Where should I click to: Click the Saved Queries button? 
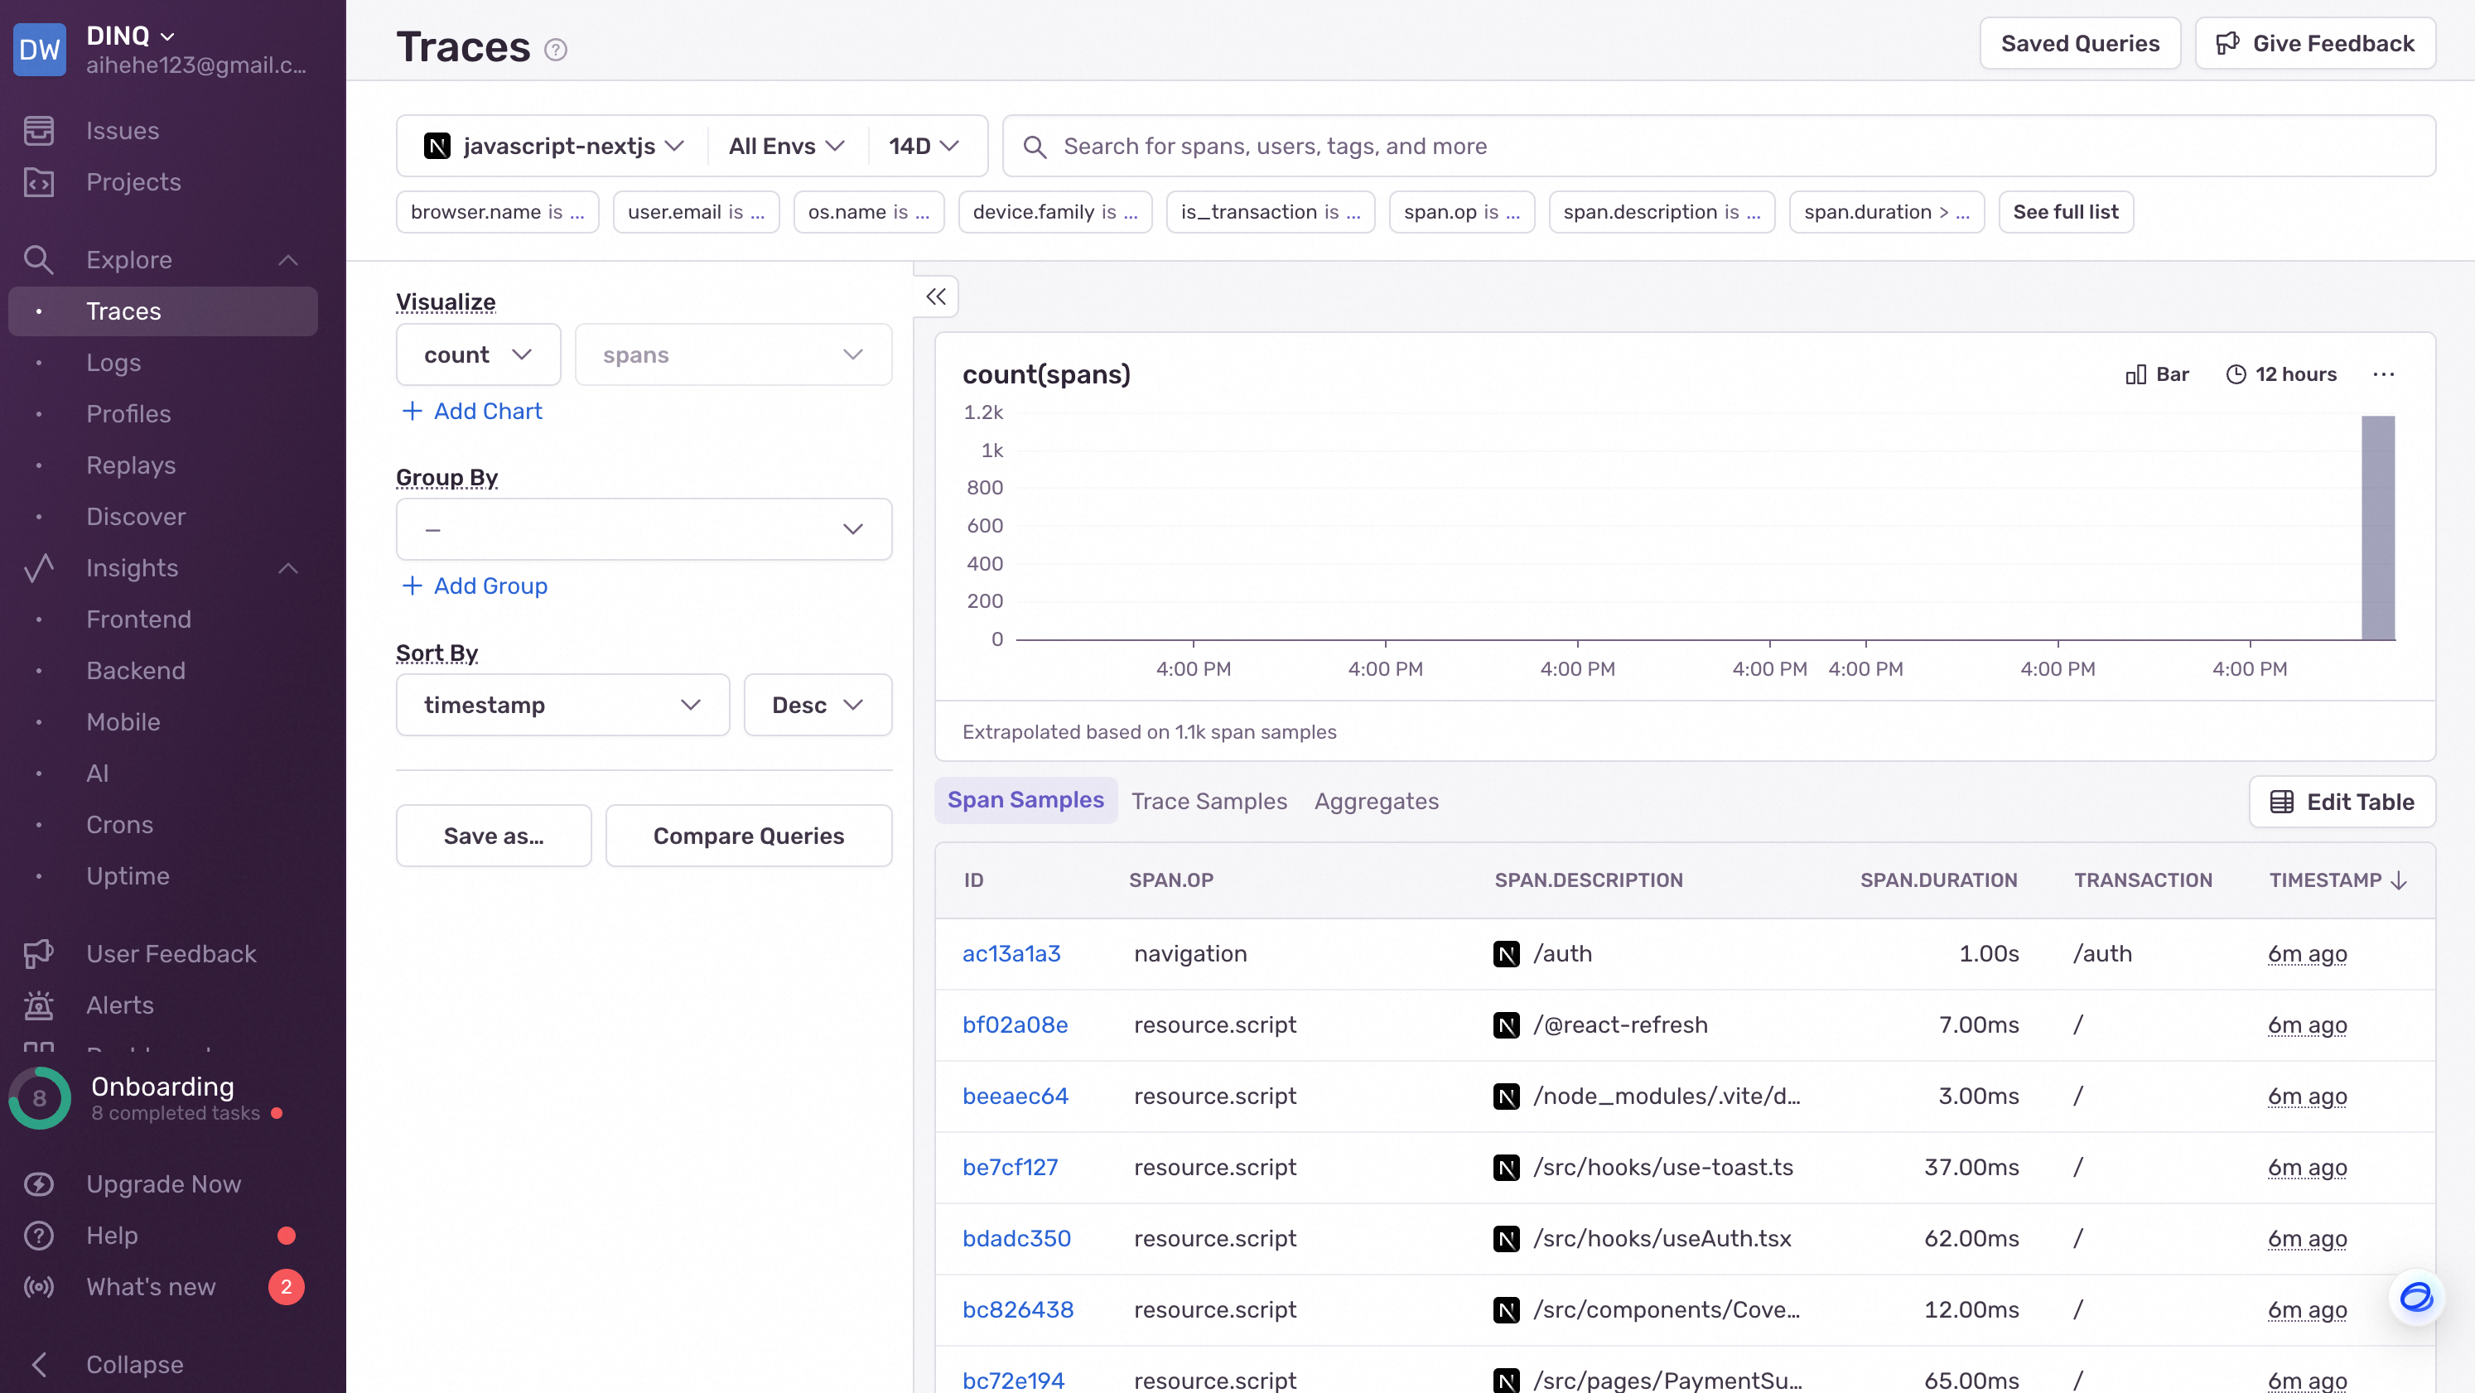click(2080, 43)
